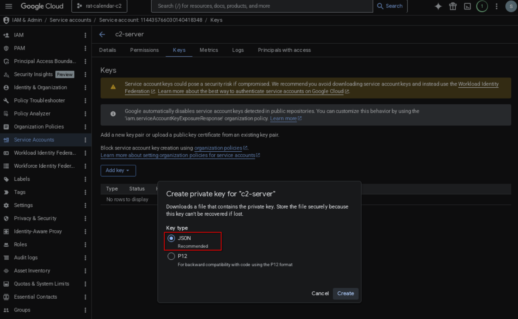
Task: Activate Cloud Shell terminal icon
Action: (x=467, y=6)
